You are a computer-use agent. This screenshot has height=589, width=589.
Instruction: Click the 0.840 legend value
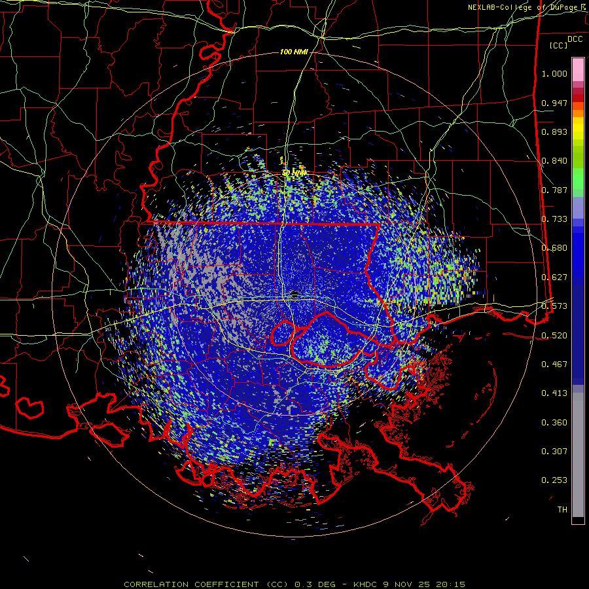[x=554, y=161]
